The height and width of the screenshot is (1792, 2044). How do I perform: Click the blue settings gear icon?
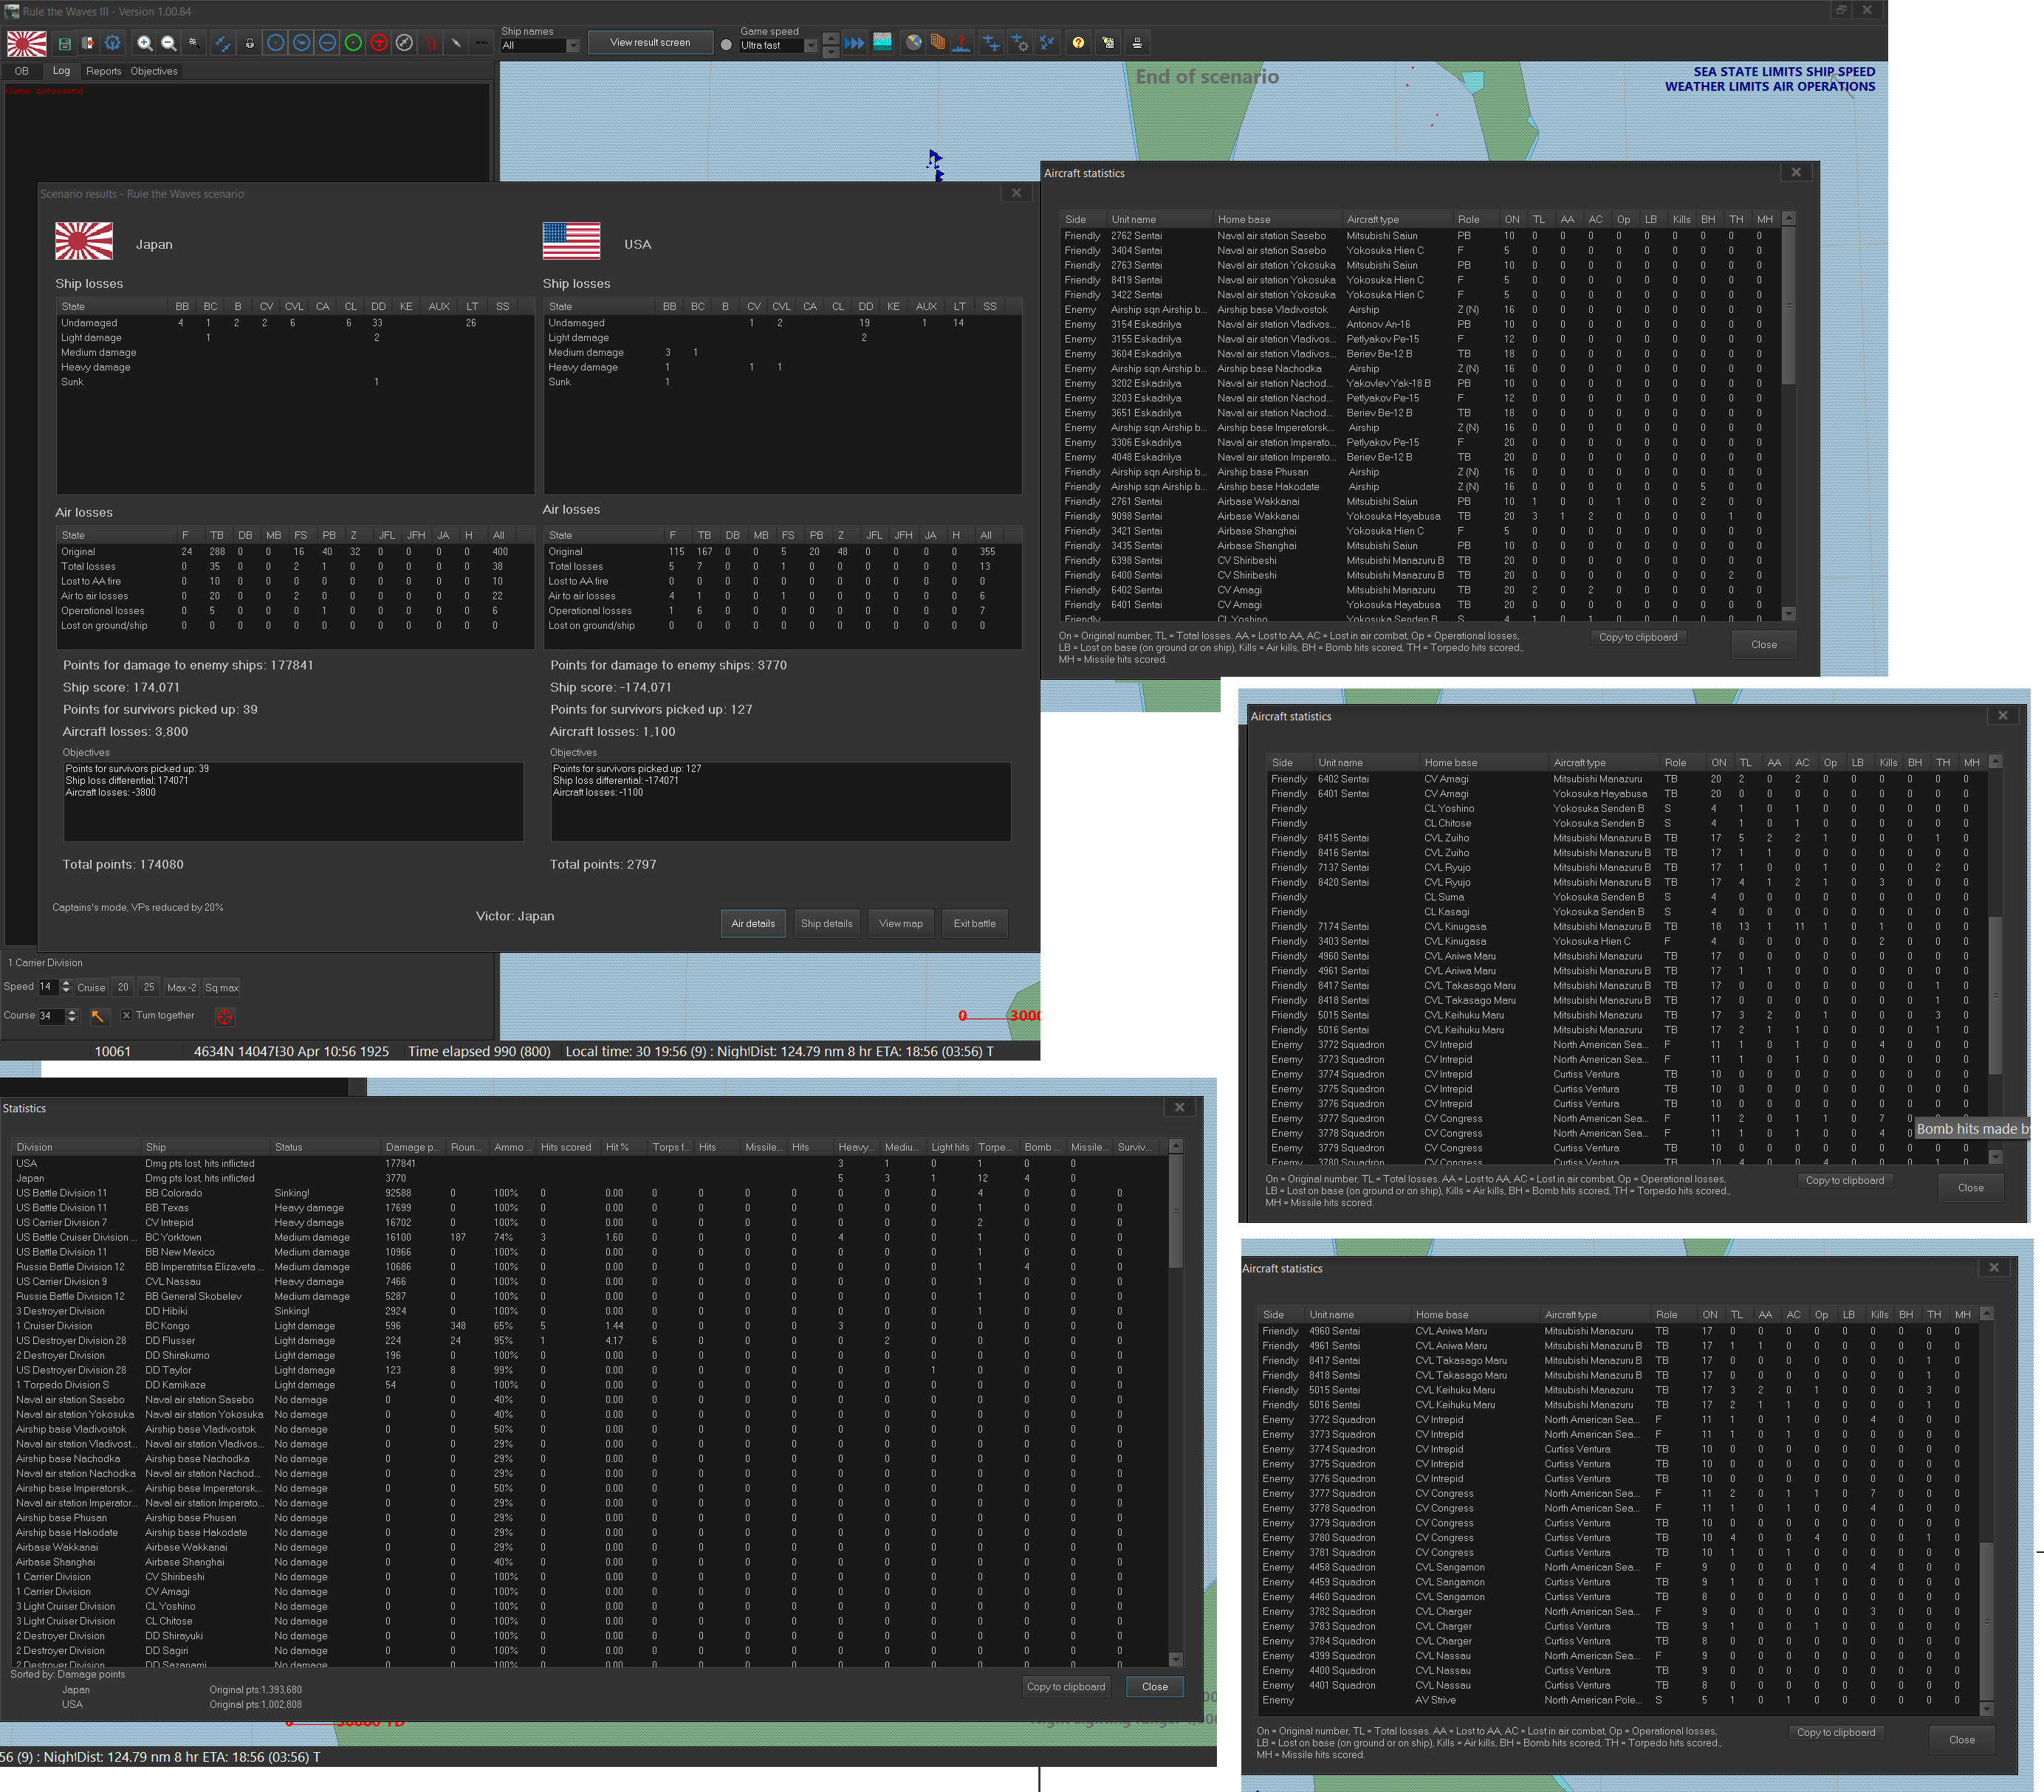[113, 43]
